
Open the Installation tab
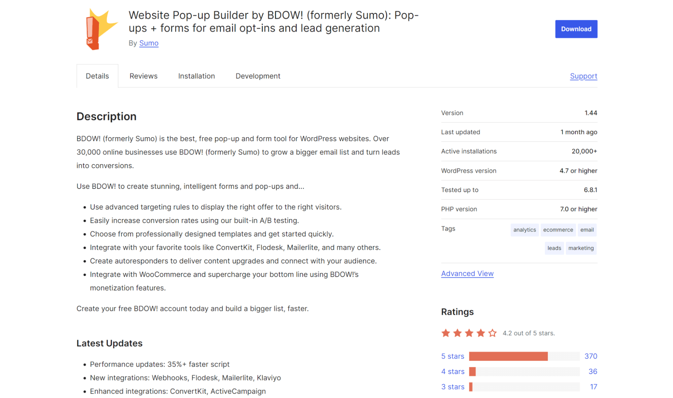click(196, 76)
